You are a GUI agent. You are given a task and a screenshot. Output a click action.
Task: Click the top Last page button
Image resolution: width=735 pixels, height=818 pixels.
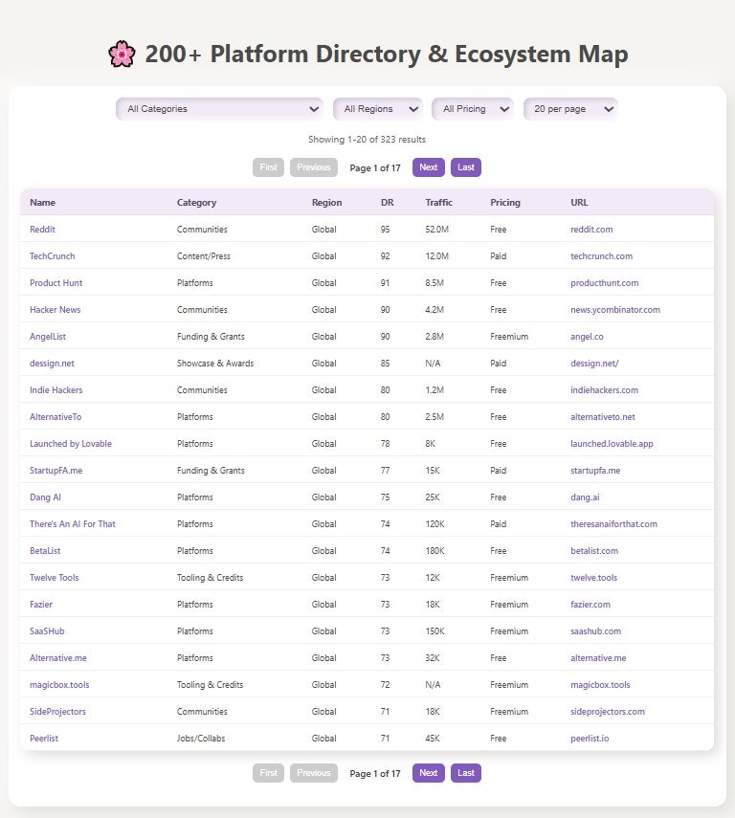466,167
